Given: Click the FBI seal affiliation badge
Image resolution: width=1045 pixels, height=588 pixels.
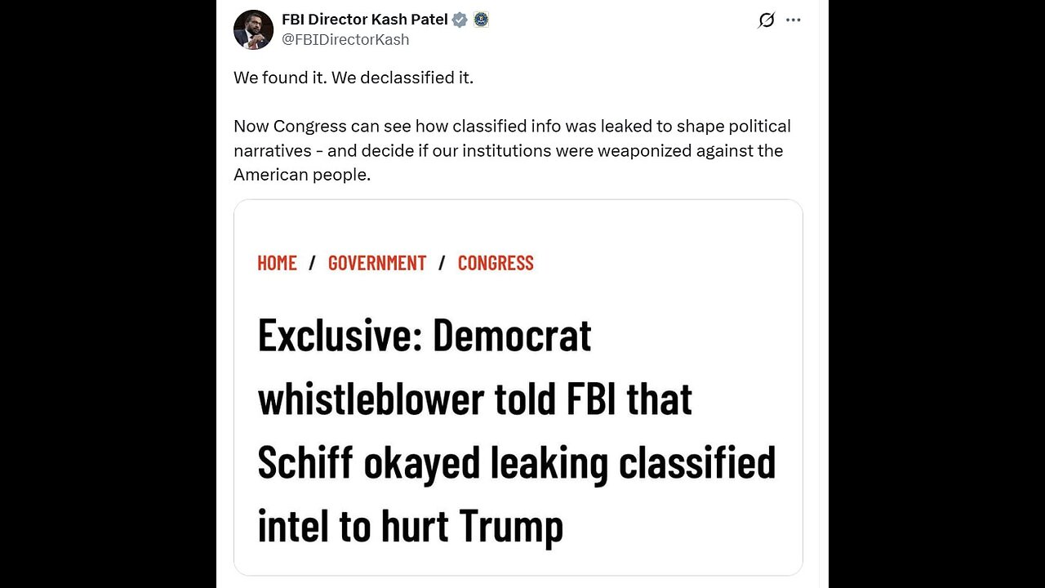Looking at the screenshot, I should pos(481,20).
